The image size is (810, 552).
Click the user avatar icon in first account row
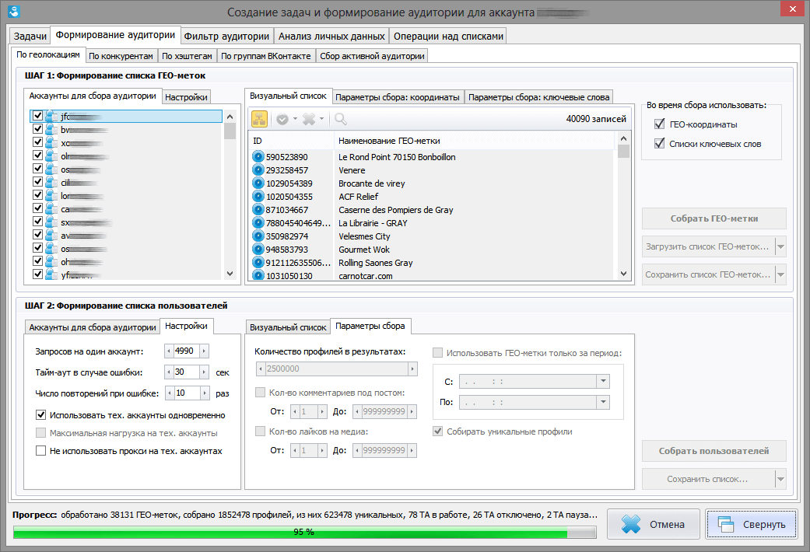coord(51,116)
